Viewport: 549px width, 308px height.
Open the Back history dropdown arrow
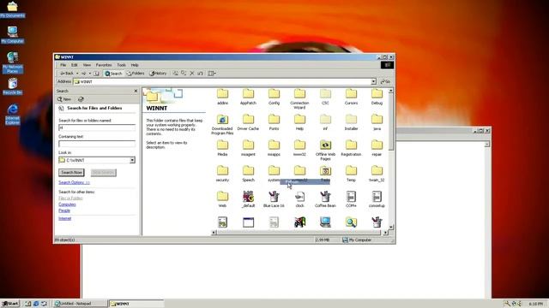click(x=77, y=74)
